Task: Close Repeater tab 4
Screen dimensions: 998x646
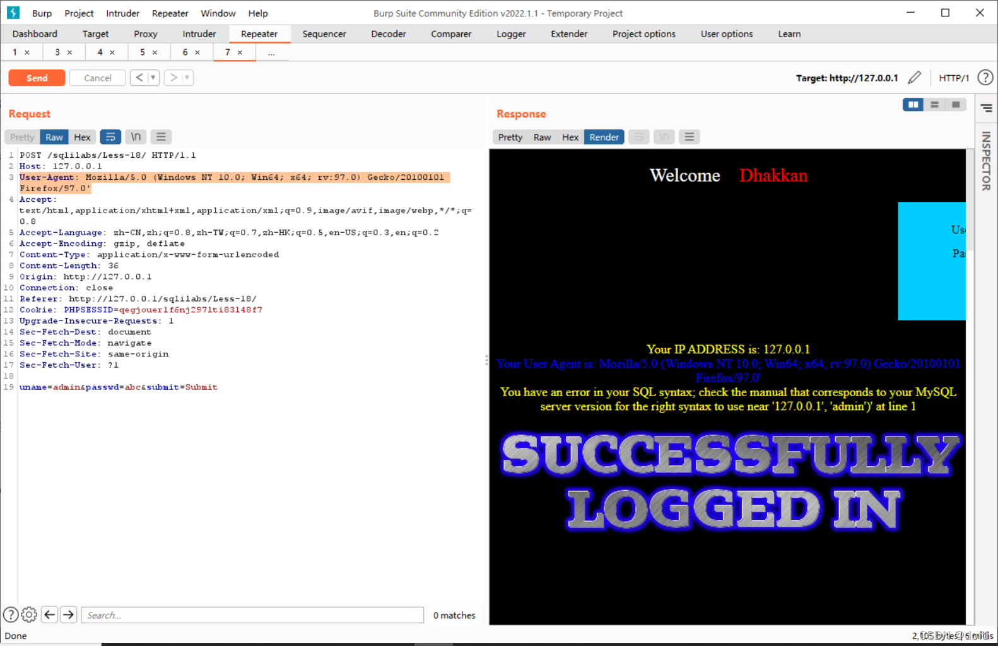Action: click(112, 52)
